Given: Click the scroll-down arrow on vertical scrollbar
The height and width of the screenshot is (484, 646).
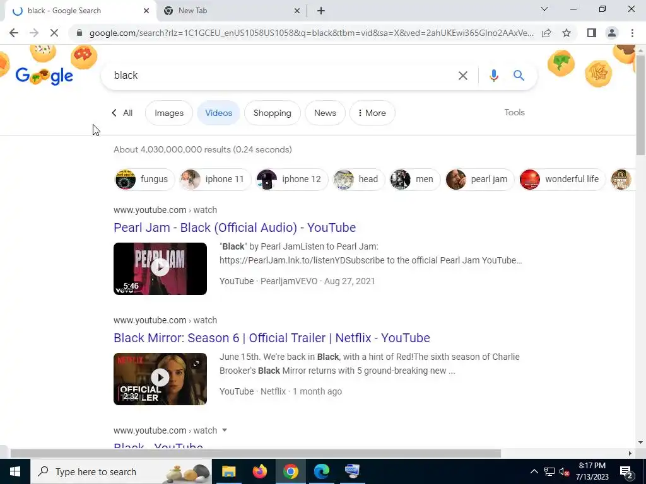Looking at the screenshot, I should [x=640, y=442].
